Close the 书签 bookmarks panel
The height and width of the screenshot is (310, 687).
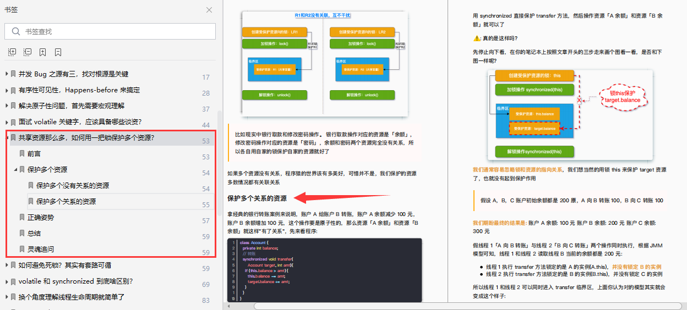(209, 10)
